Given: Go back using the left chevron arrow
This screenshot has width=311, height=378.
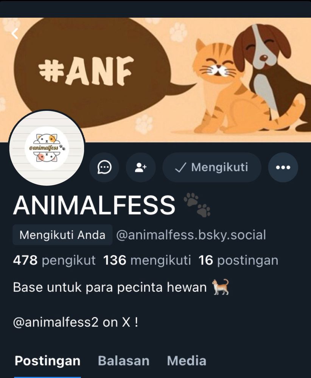Looking at the screenshot, I should tap(15, 34).
